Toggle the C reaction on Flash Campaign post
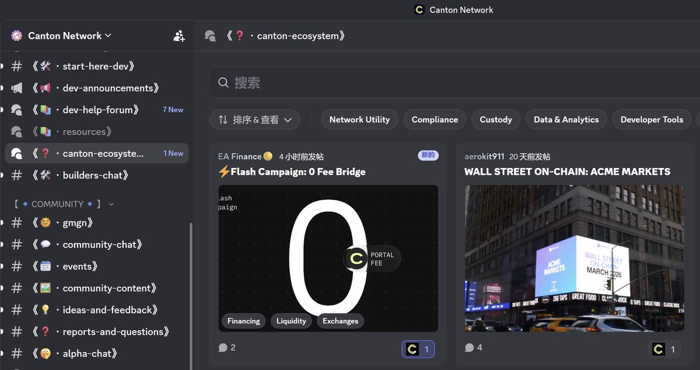 (418, 349)
